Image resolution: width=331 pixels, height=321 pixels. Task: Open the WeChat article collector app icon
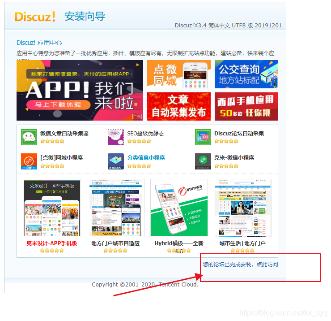(29, 137)
